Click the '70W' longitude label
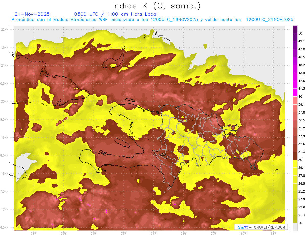The image size is (307, 237). click(213, 234)
